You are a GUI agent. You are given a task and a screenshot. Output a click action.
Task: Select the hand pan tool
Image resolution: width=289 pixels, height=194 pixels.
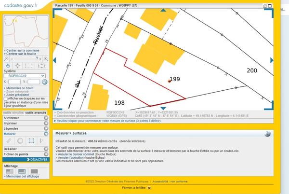click(x=8, y=66)
